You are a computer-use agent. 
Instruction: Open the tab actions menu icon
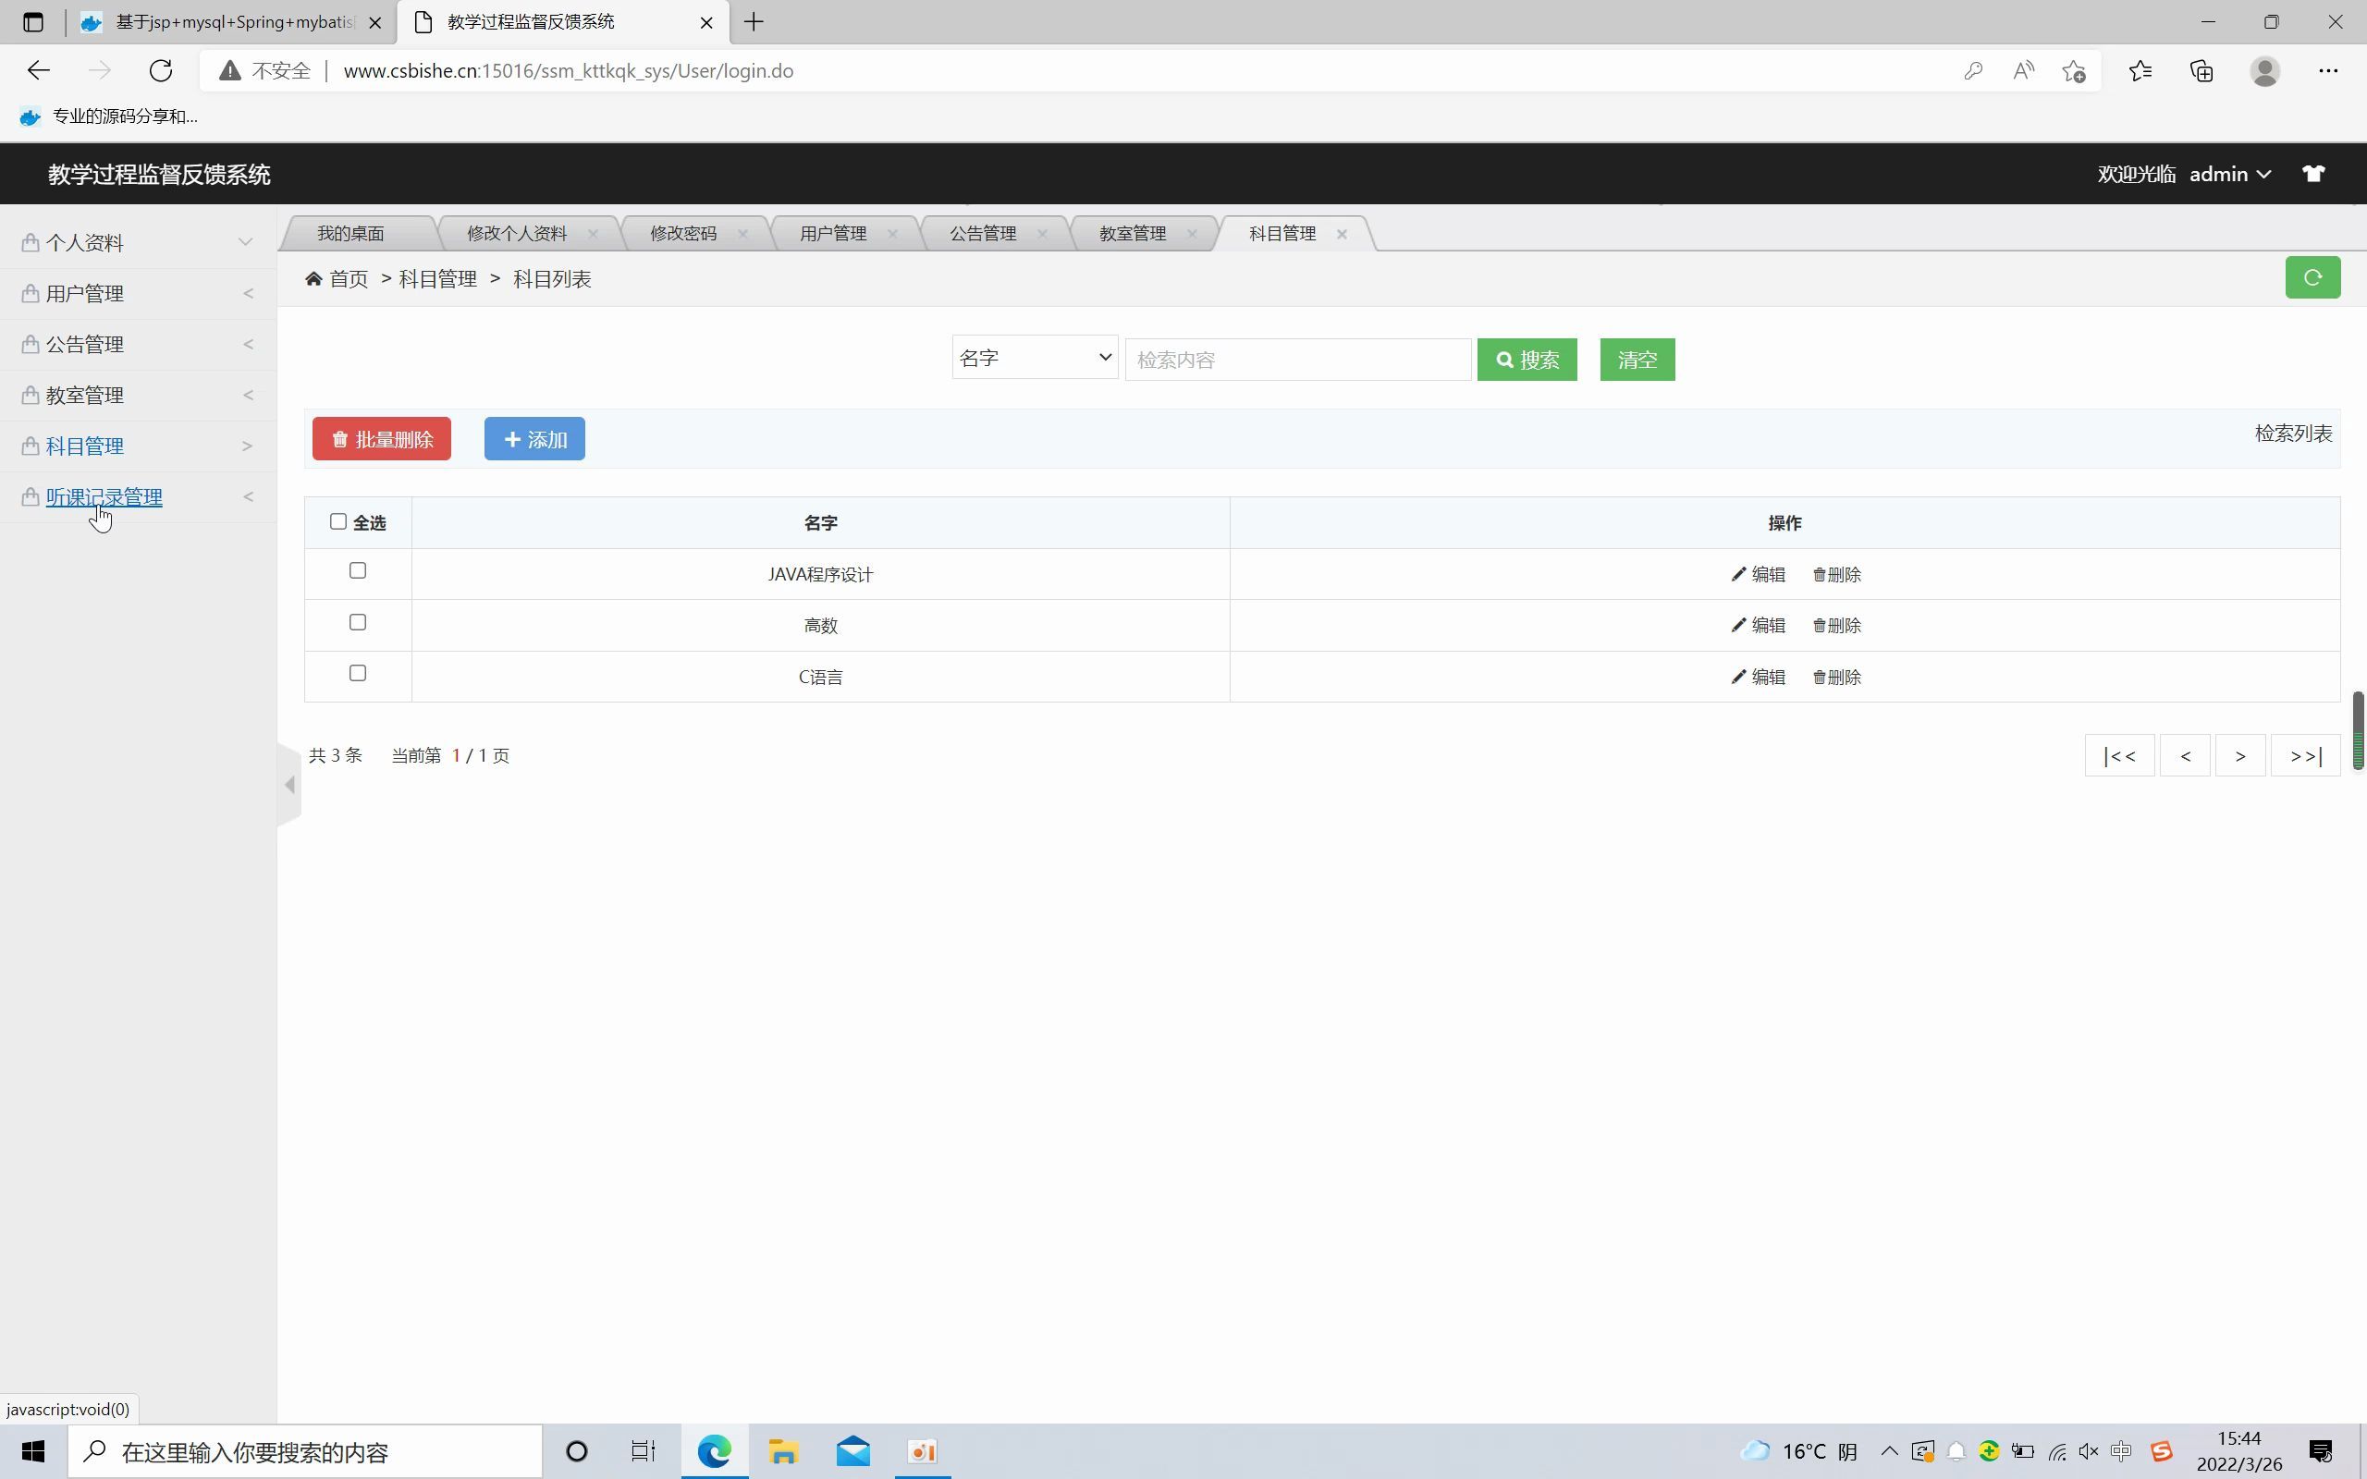coord(33,21)
